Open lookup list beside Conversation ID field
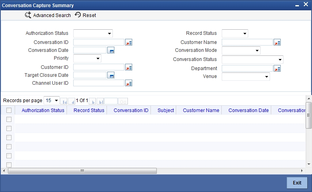 (x=129, y=42)
